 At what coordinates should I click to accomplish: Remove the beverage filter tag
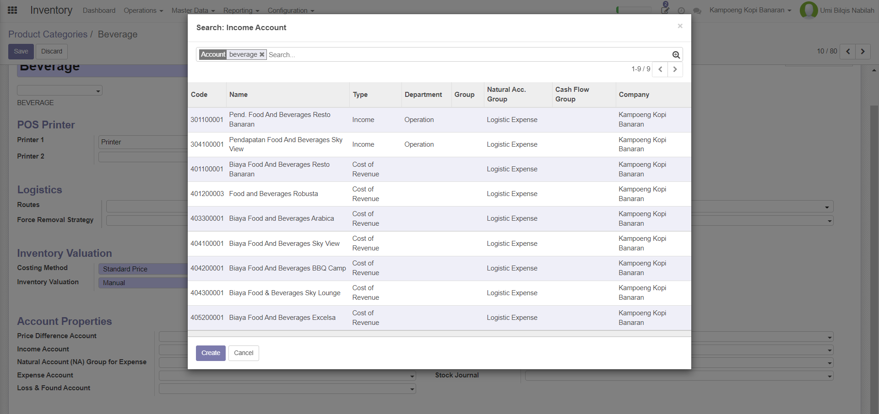[262, 54]
